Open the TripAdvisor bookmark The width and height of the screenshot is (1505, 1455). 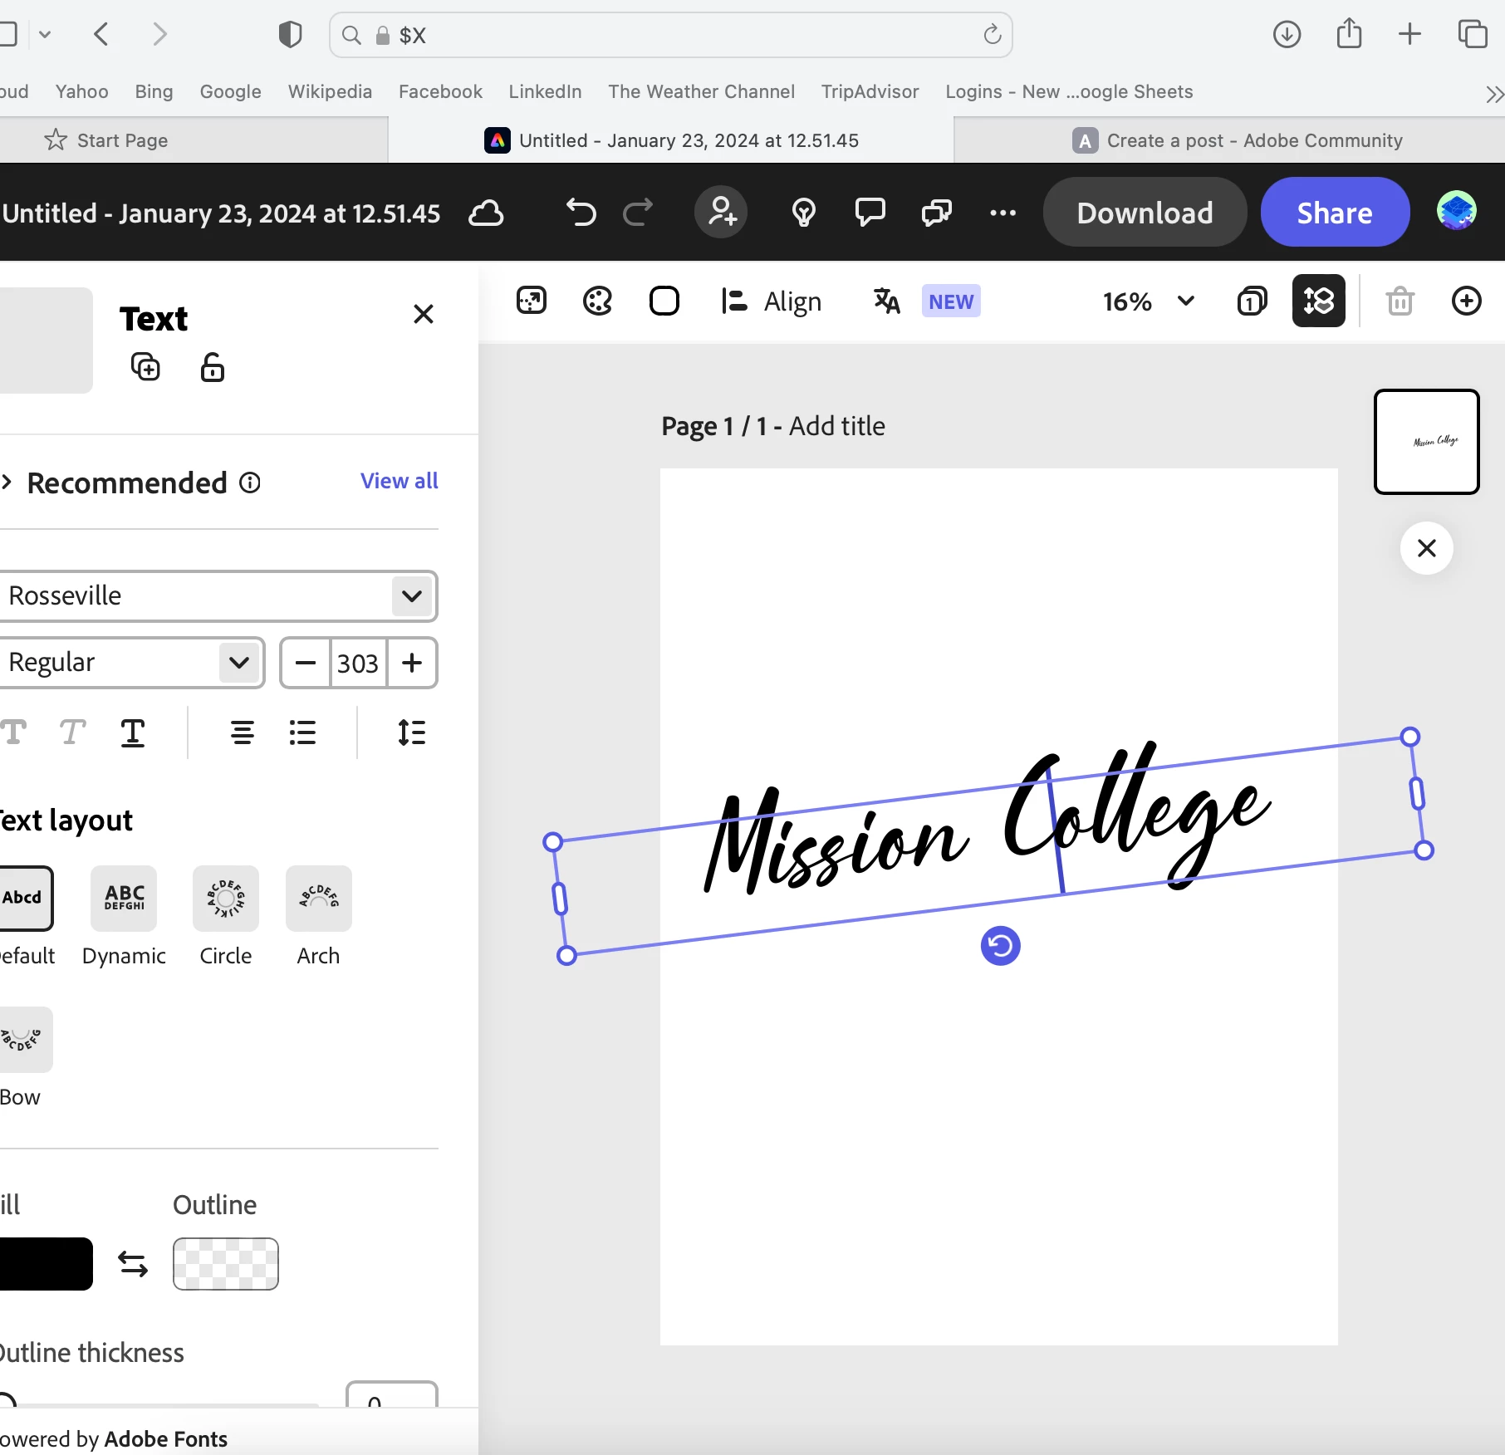tap(870, 91)
